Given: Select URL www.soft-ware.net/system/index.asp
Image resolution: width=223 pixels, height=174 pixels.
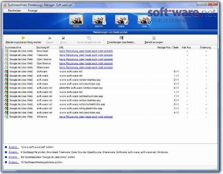Looking at the screenshot, I should tap(81, 109).
